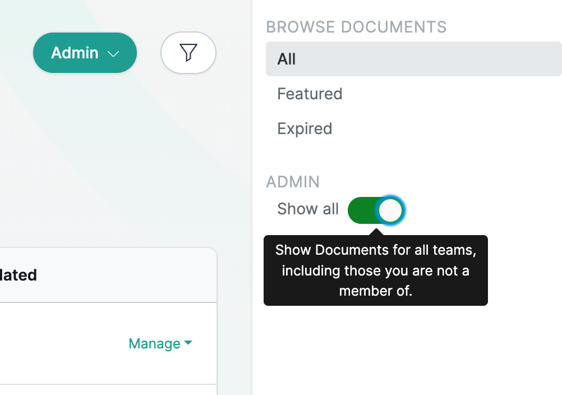Click the Show Documents for all teams tooltip

click(375, 271)
